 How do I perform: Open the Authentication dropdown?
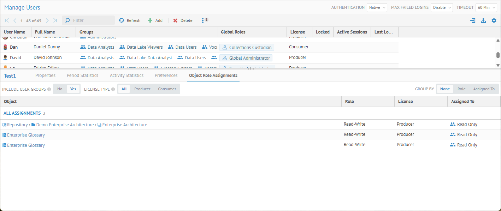tap(377, 7)
